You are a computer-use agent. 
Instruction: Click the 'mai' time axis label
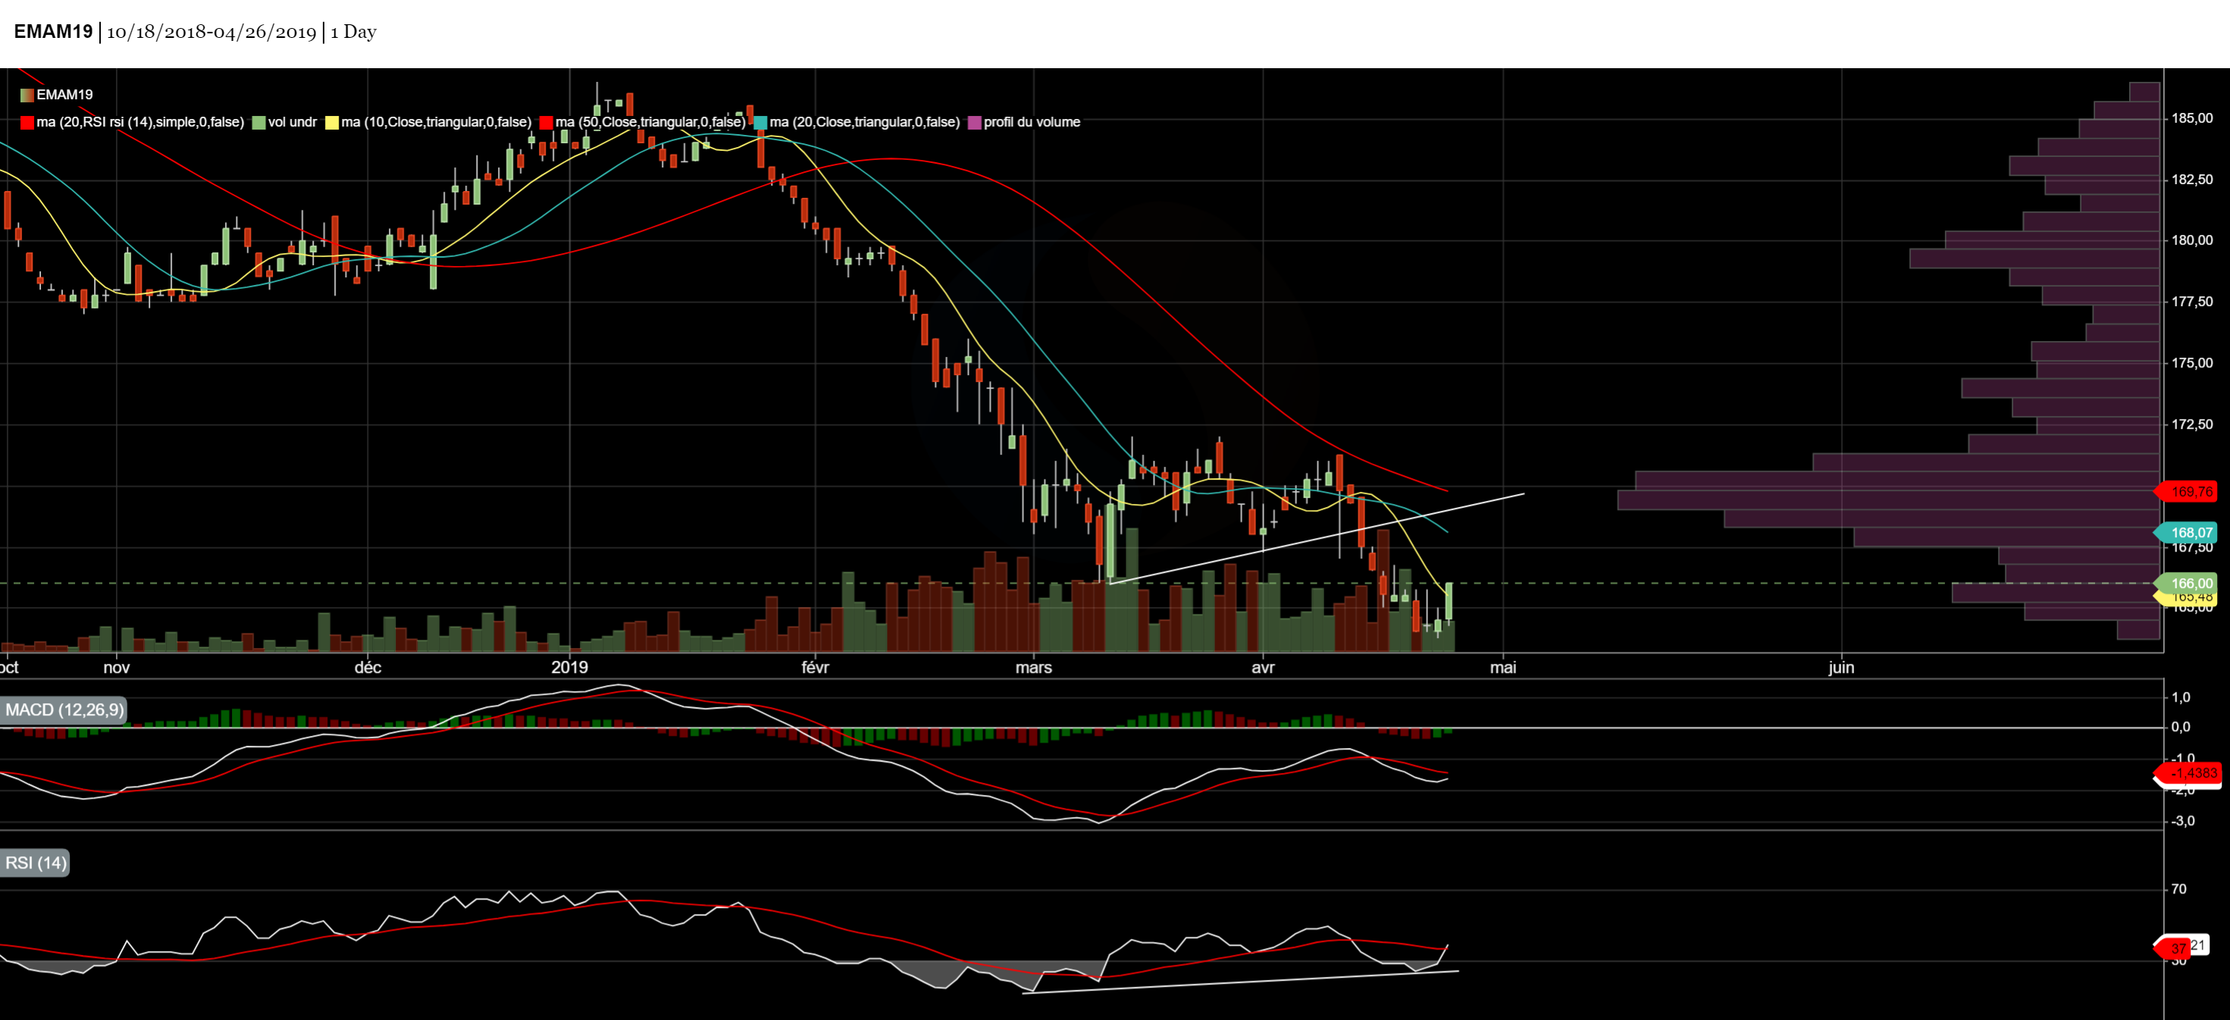[x=1503, y=668]
